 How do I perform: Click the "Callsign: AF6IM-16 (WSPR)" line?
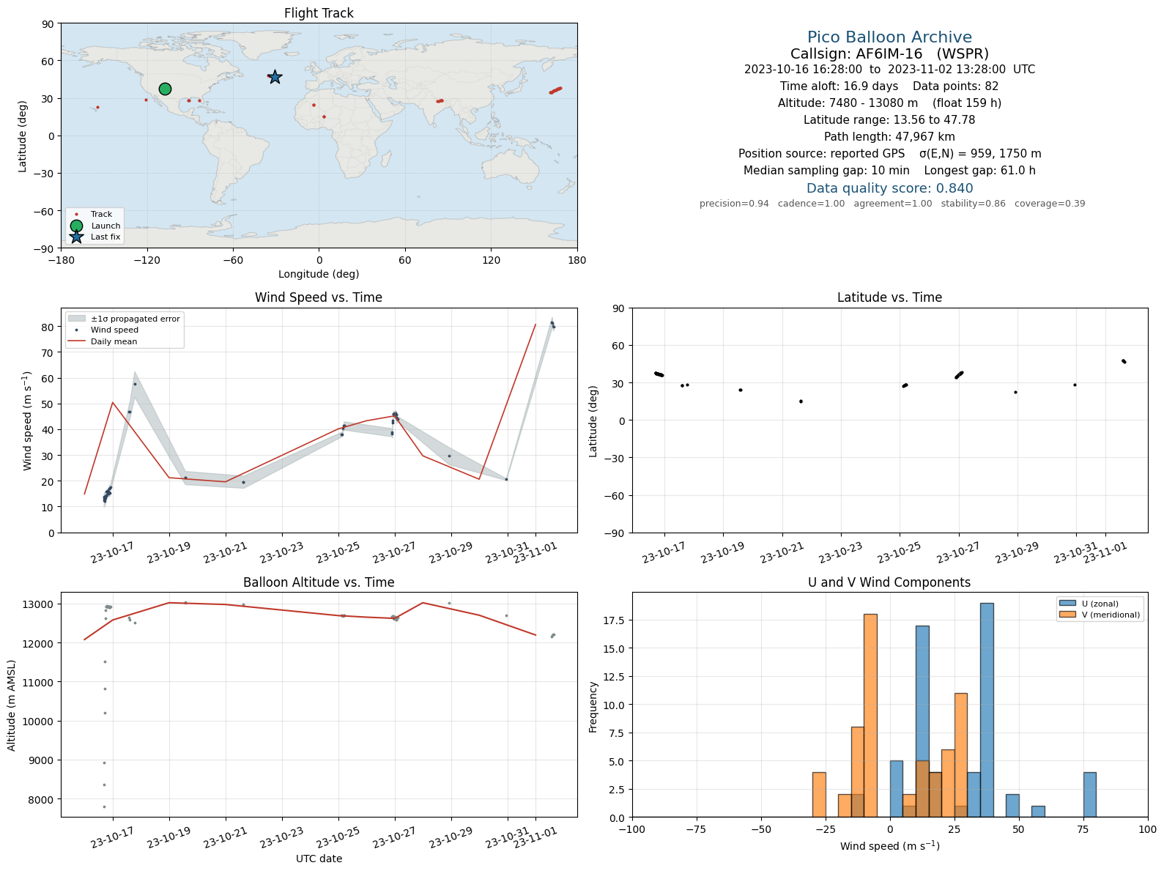click(889, 54)
